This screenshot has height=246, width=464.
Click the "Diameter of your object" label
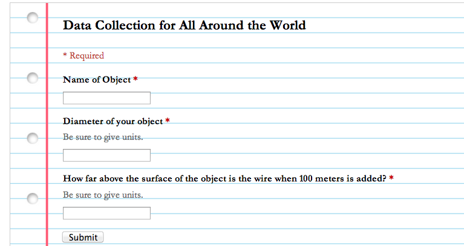[x=113, y=121]
